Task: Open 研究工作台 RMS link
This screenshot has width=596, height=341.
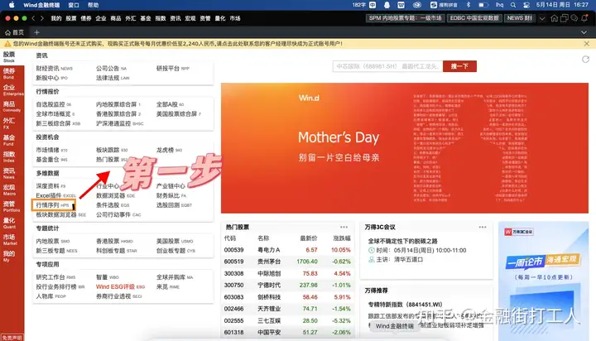Action: pyautogui.click(x=55, y=277)
